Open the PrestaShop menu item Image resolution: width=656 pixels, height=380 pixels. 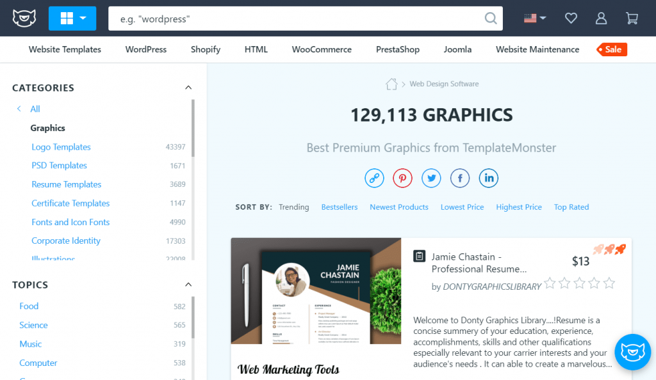click(x=398, y=49)
